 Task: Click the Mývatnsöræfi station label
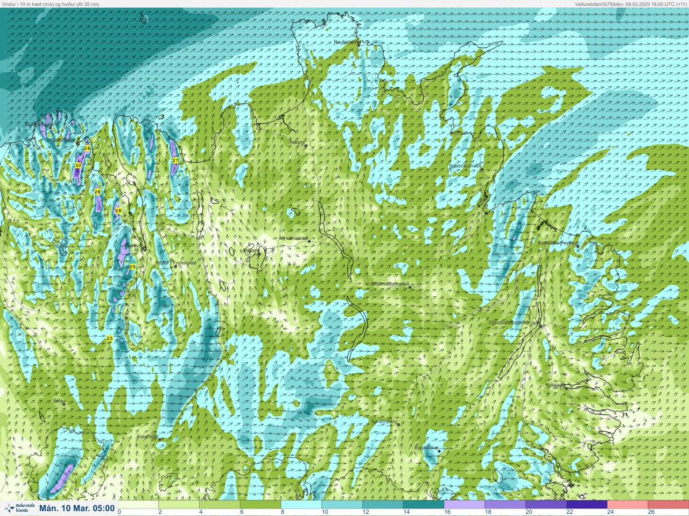(x=293, y=238)
